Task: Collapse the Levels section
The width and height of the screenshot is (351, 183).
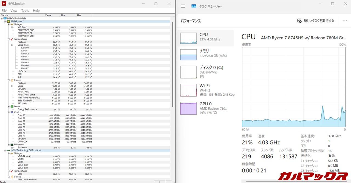Action: click(9, 106)
